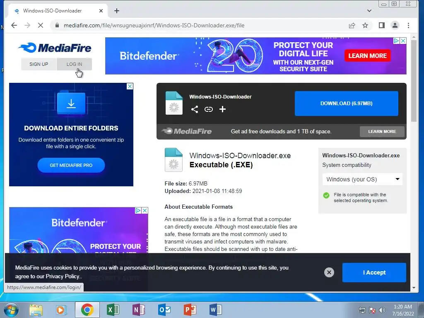This screenshot has width=424, height=318.
Task: Click 'File size: 6.97MB' text
Action: (186, 183)
